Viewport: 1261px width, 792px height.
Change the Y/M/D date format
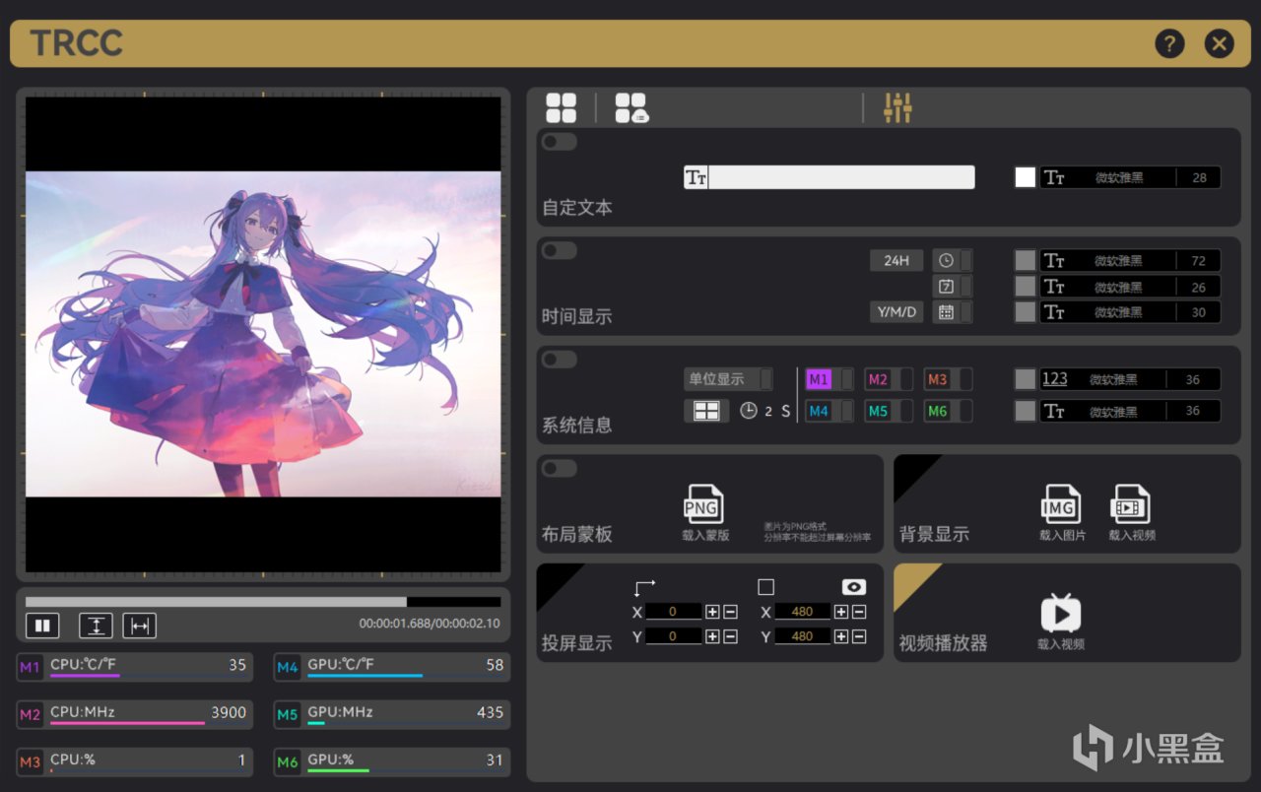click(896, 312)
